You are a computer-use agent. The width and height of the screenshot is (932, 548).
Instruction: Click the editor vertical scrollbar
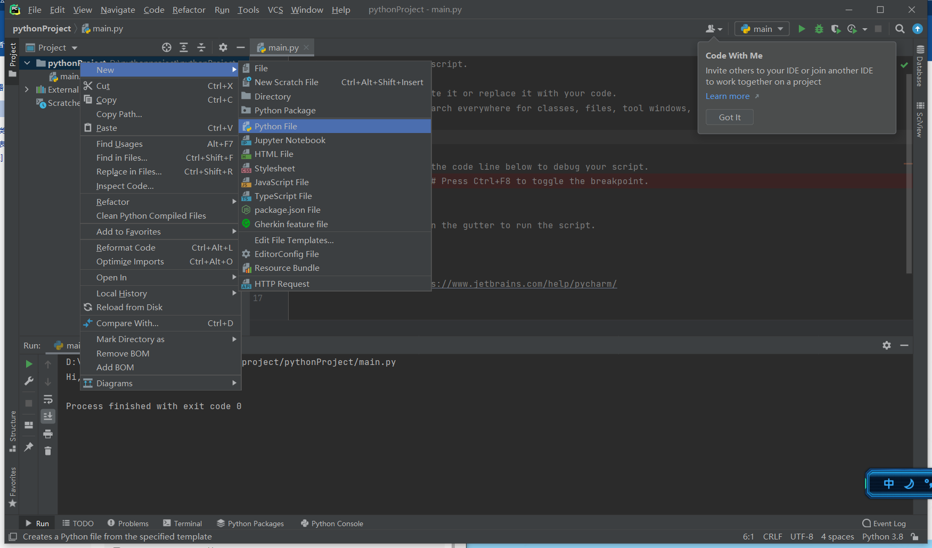(x=909, y=173)
